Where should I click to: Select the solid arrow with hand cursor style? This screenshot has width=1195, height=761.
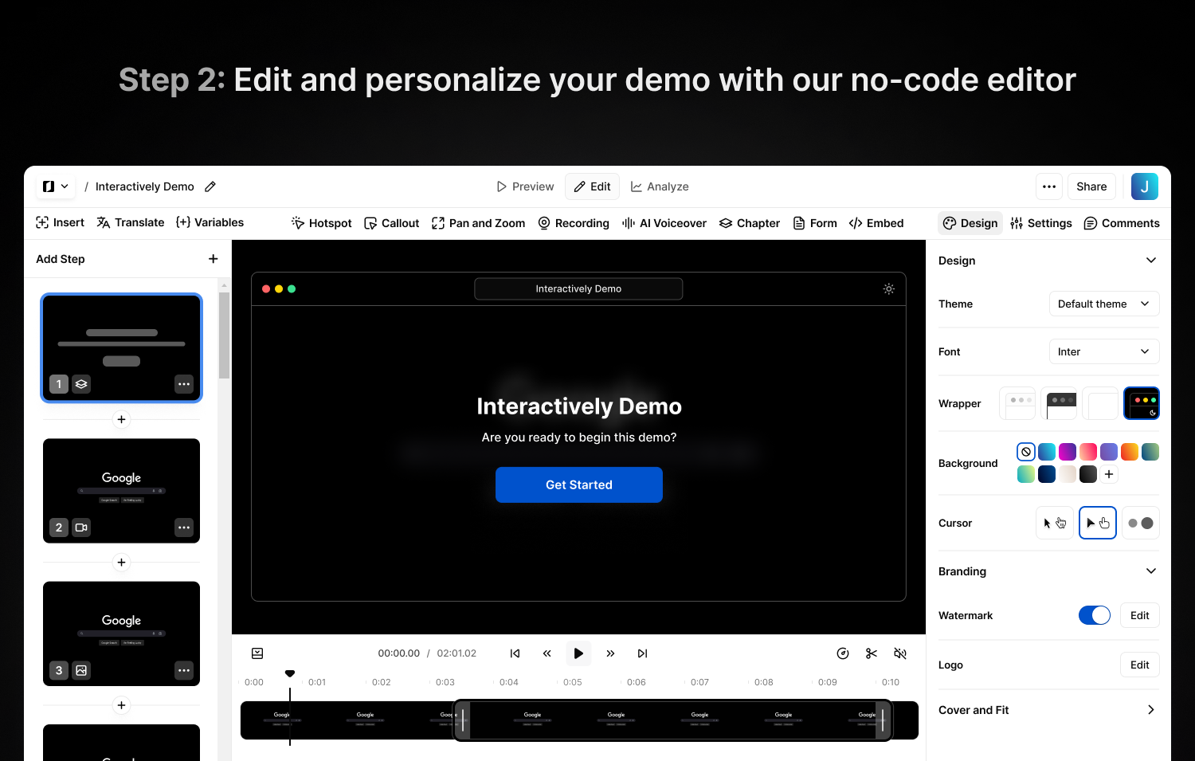tap(1098, 523)
